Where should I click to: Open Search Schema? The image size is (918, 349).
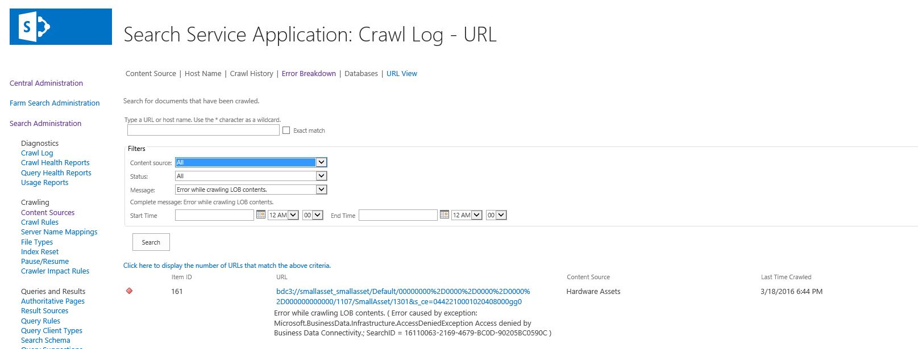point(45,340)
